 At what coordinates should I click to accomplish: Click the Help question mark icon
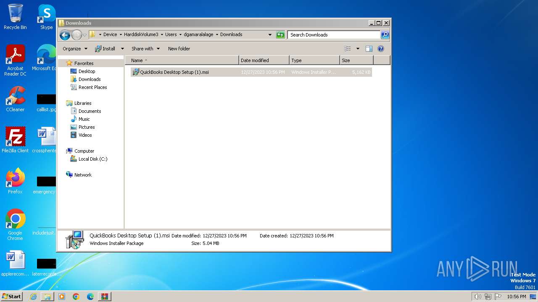tap(381, 49)
